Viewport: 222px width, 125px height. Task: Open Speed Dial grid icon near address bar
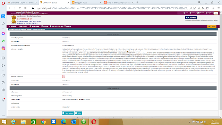click(x=25, y=8)
